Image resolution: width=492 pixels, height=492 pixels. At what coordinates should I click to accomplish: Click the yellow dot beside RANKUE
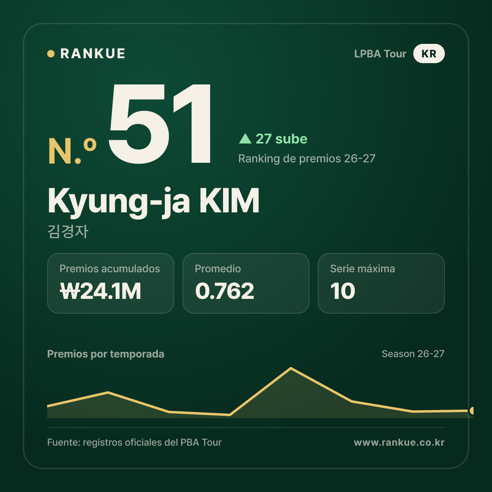click(51, 54)
